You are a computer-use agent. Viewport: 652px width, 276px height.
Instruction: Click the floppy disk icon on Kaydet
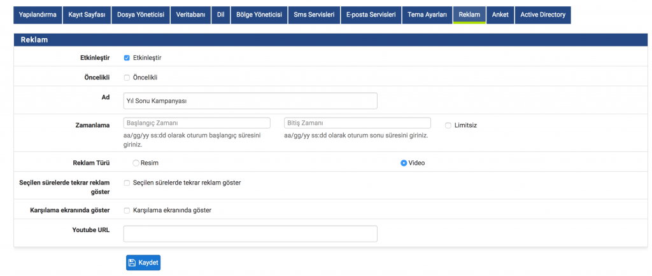click(132, 263)
